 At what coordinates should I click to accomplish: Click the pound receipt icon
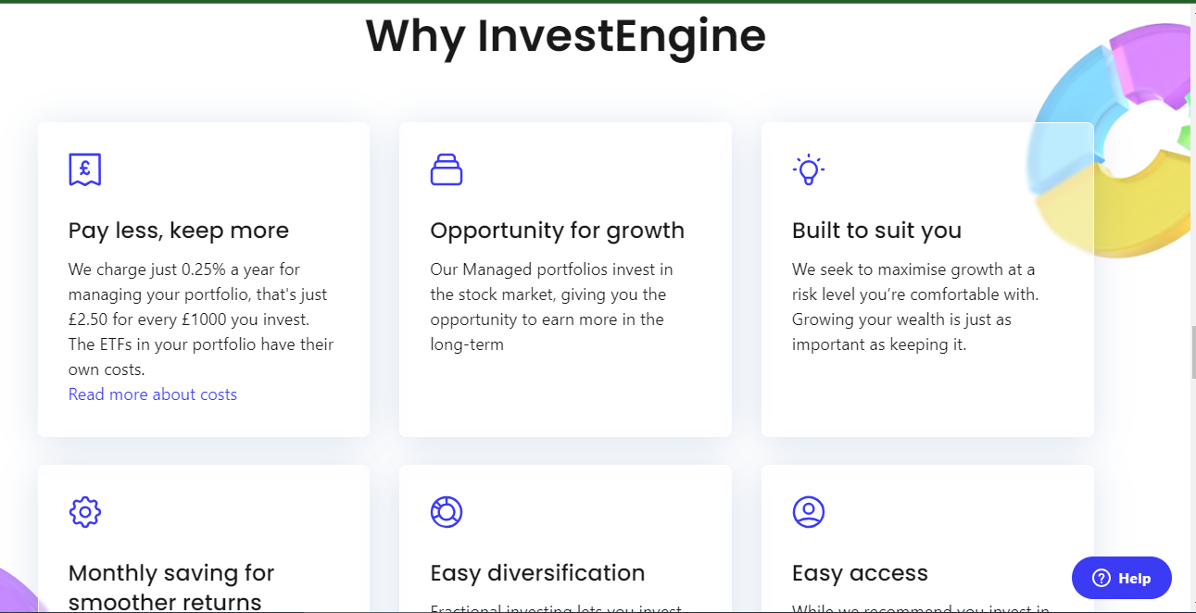tap(85, 169)
